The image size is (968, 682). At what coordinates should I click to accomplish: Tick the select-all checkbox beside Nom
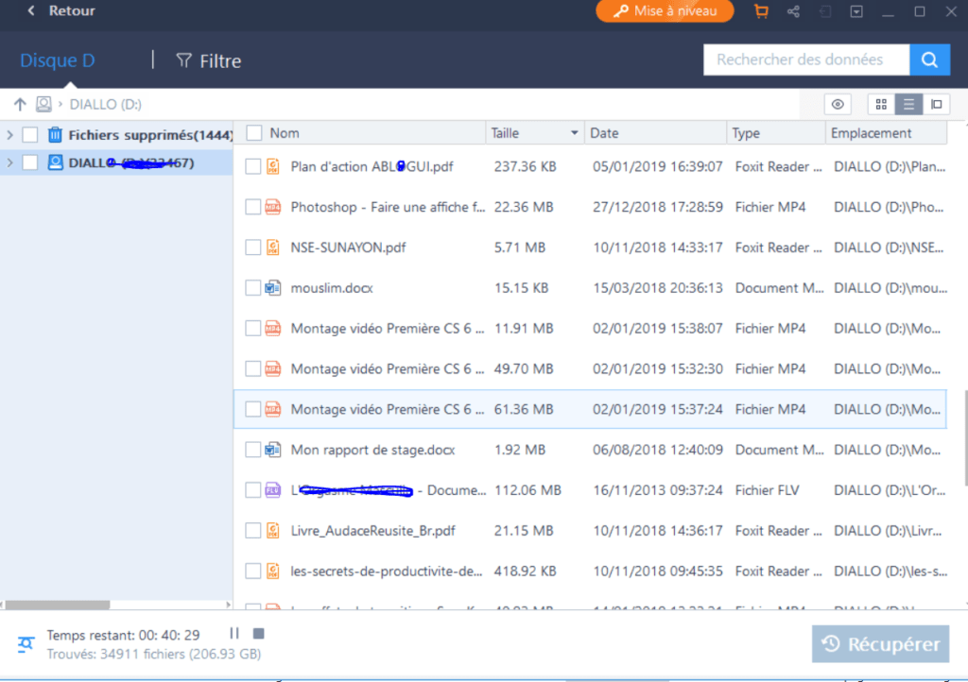click(x=253, y=133)
